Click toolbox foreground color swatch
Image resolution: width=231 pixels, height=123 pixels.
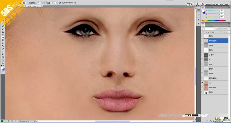pyautogui.click(x=2, y=68)
